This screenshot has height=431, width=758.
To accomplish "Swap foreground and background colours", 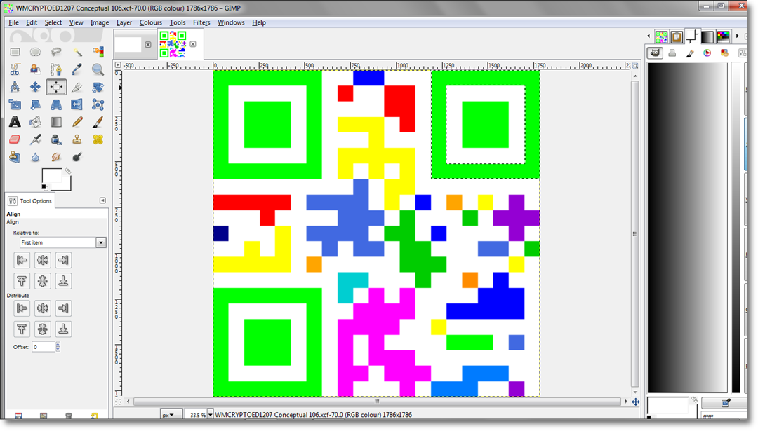I will point(67,171).
